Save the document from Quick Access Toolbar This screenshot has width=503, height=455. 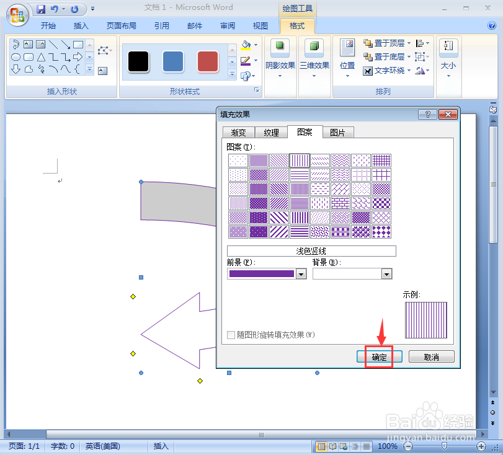pyautogui.click(x=41, y=9)
